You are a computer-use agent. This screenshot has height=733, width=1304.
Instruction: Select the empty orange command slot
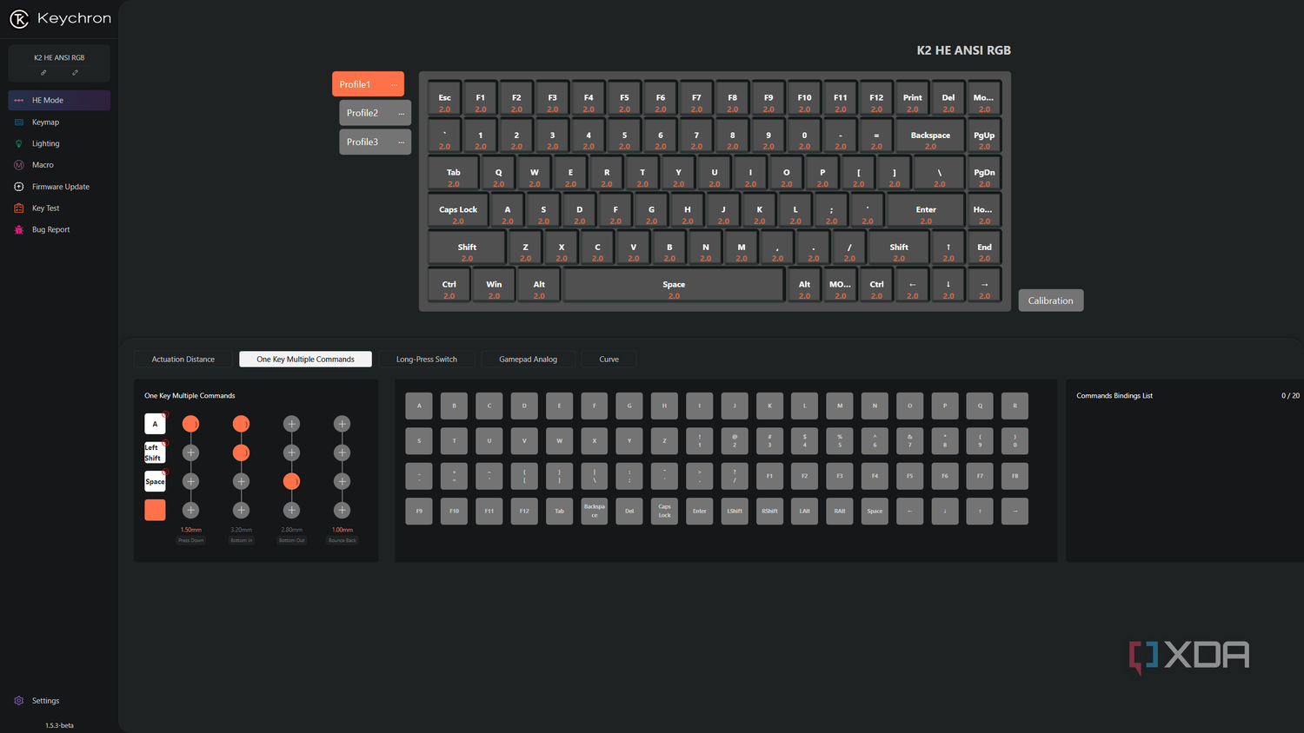point(155,510)
